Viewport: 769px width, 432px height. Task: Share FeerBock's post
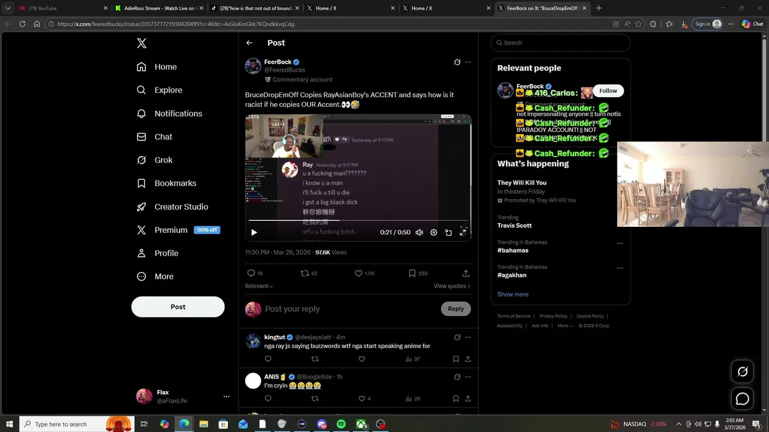pyautogui.click(x=466, y=273)
